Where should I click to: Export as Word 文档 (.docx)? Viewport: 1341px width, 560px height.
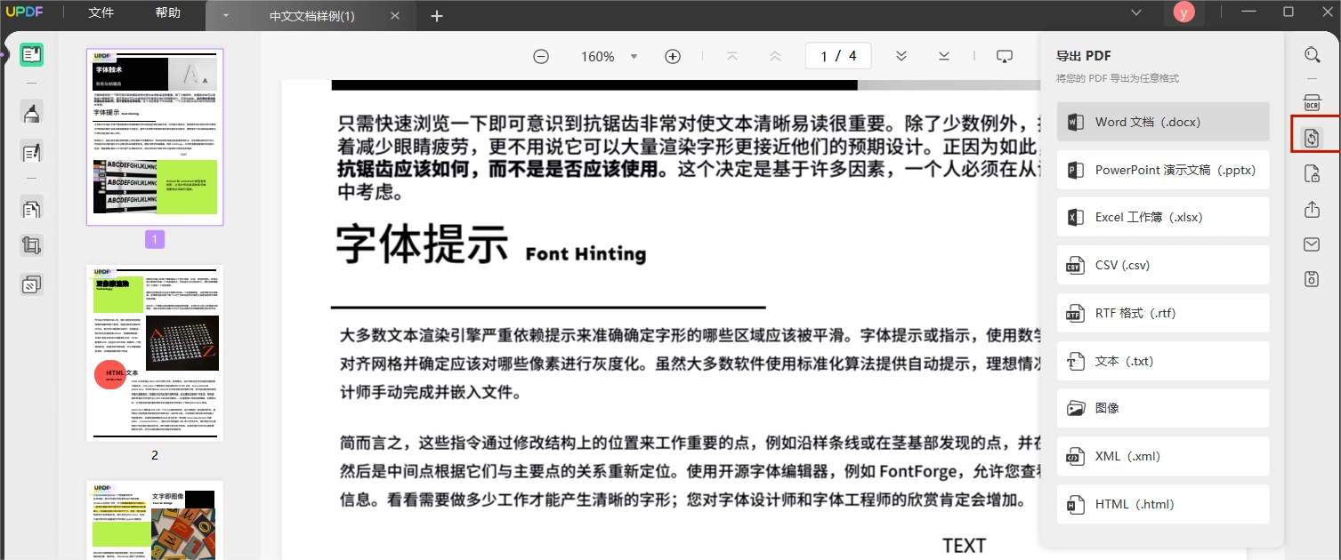1163,122
